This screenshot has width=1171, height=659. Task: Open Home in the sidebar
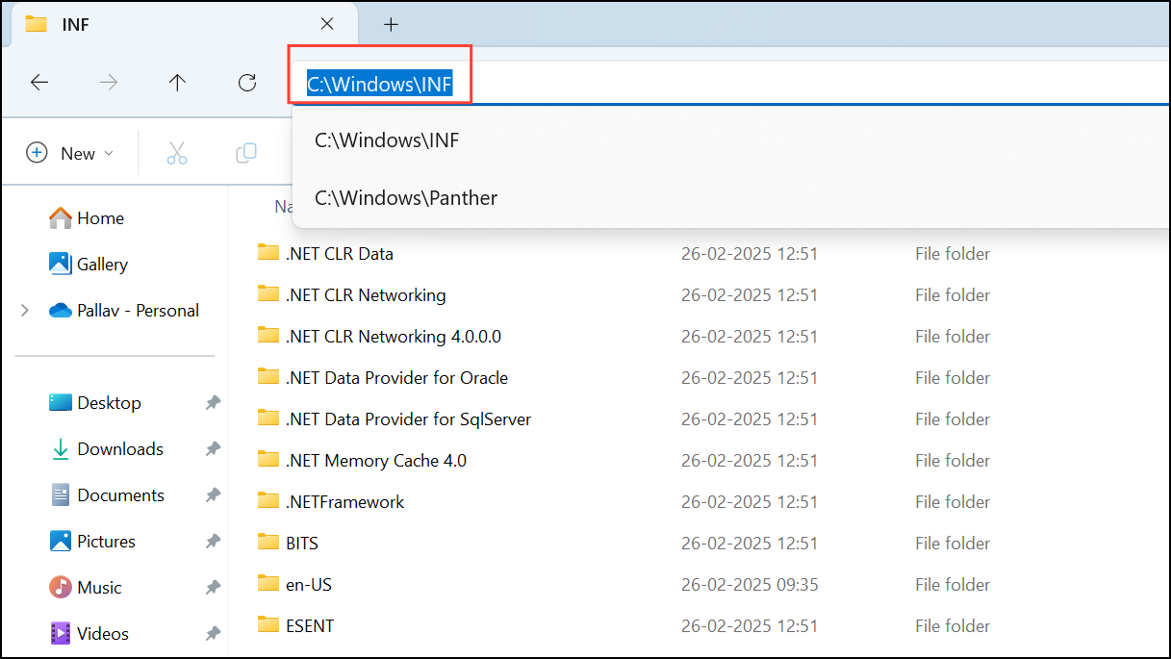coord(87,218)
